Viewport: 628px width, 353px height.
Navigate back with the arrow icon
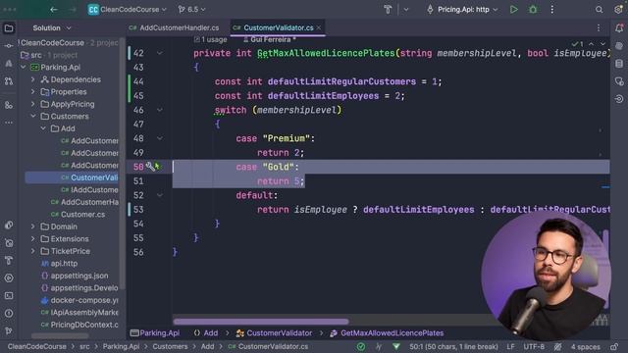(54, 9)
